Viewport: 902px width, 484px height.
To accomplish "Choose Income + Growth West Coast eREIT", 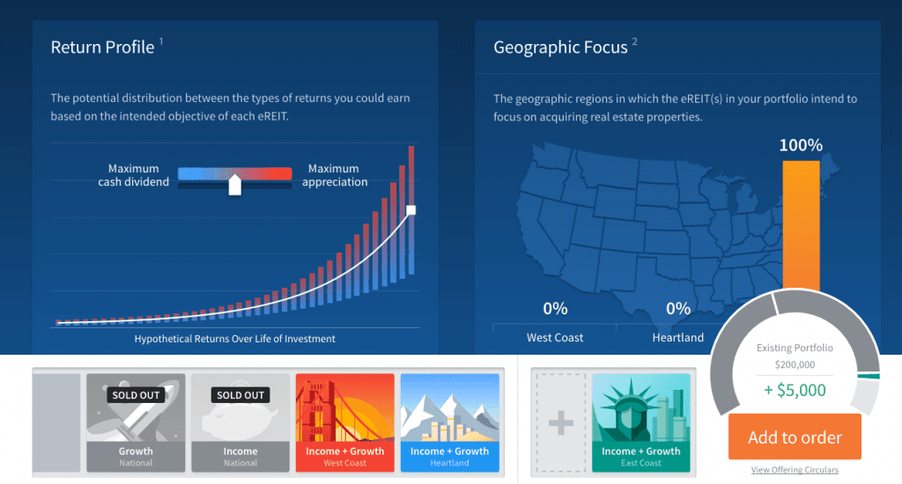I will [x=345, y=422].
